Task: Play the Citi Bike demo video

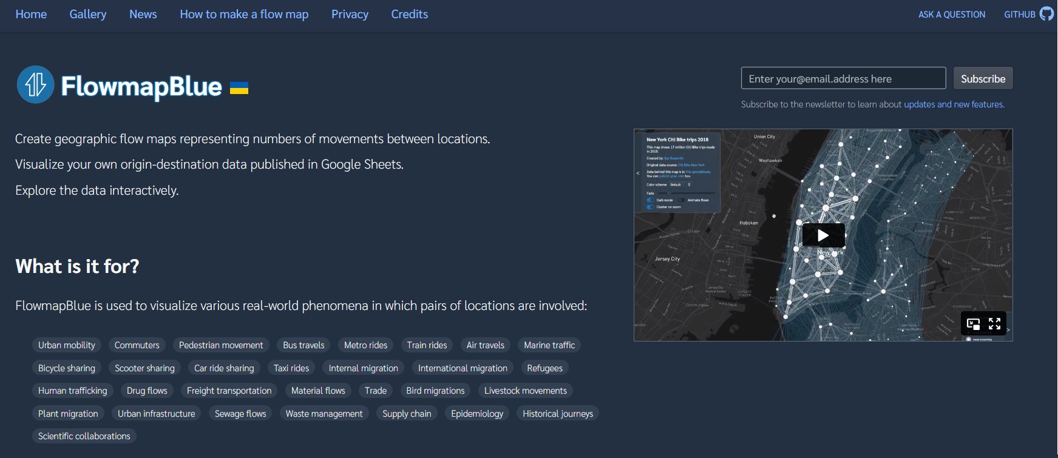Action: 823,235
